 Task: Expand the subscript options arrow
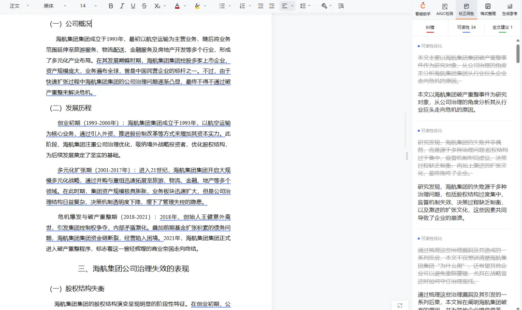click(165, 6)
